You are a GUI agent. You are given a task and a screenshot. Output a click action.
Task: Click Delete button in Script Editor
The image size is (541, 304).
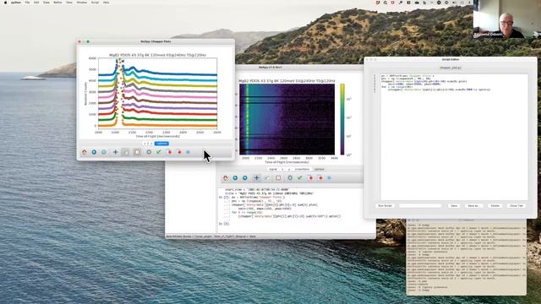click(495, 206)
